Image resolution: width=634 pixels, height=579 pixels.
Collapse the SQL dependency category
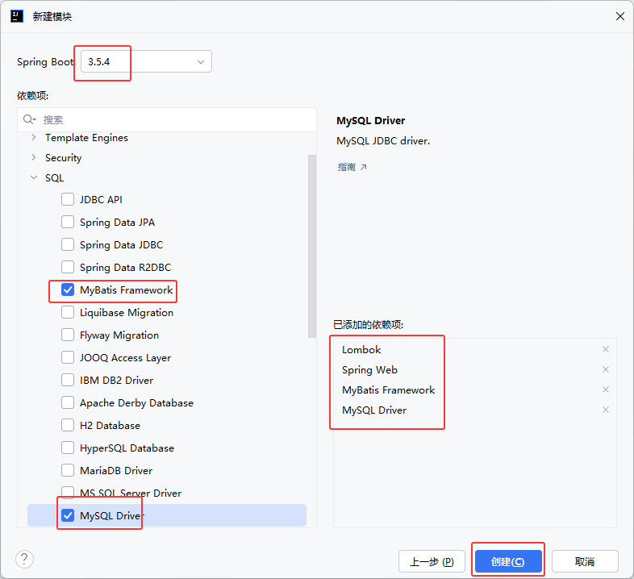[33, 178]
